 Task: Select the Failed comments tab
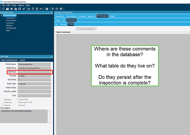(71, 24)
